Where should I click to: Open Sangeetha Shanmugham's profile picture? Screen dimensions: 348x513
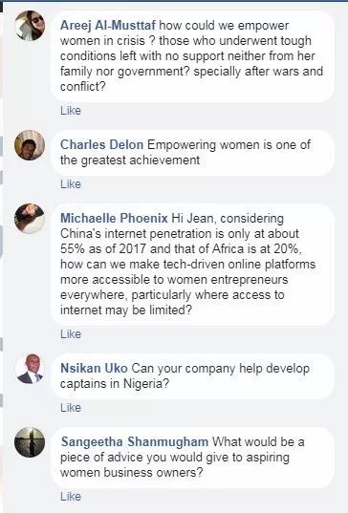pyautogui.click(x=30, y=442)
